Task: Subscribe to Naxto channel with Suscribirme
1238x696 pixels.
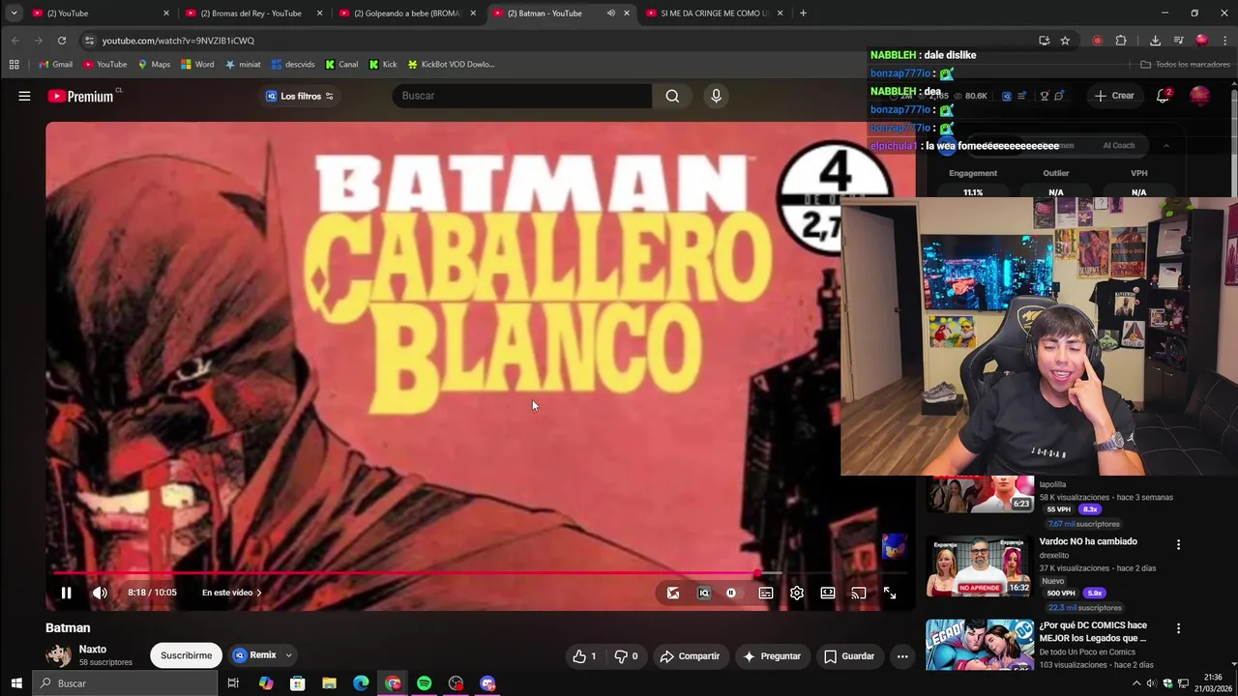Action: pyautogui.click(x=186, y=655)
